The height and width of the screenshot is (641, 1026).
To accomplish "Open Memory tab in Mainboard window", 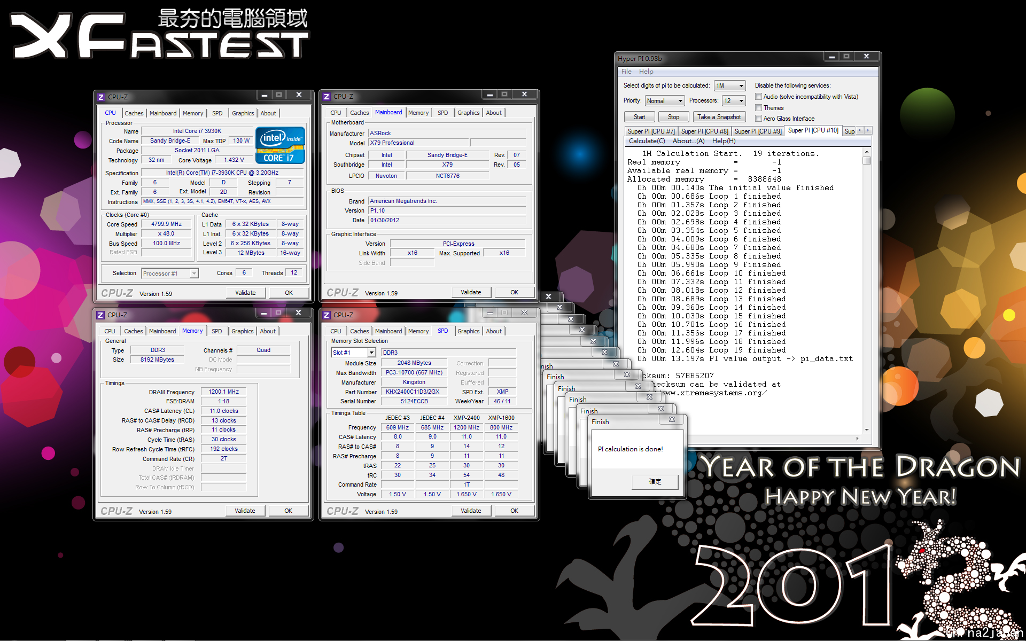I will pyautogui.click(x=418, y=113).
